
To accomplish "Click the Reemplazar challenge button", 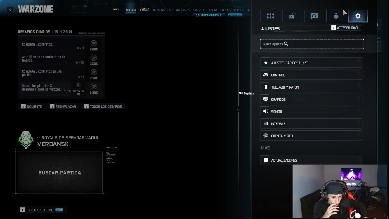I will 63,106.
